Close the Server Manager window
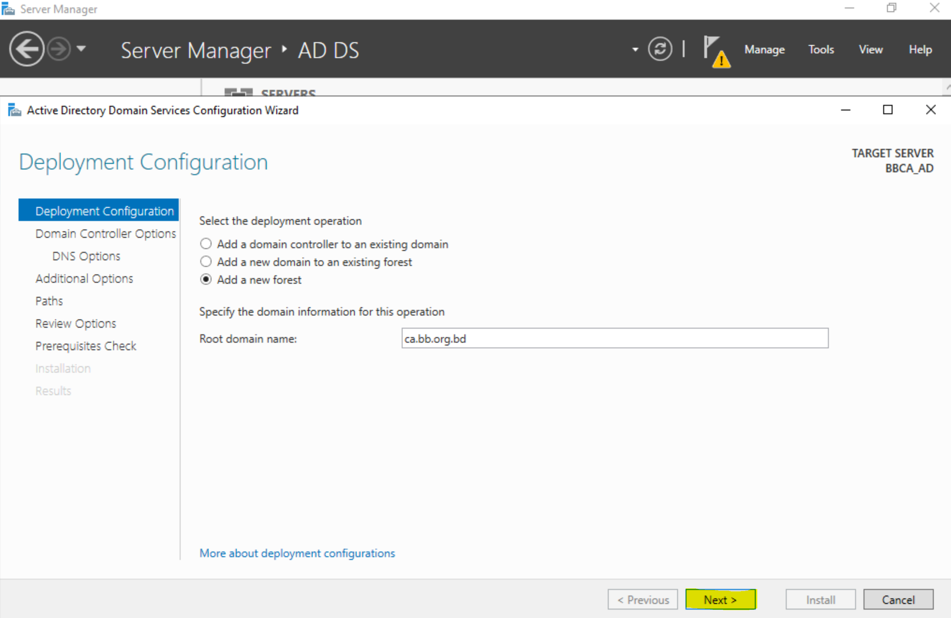 (934, 8)
